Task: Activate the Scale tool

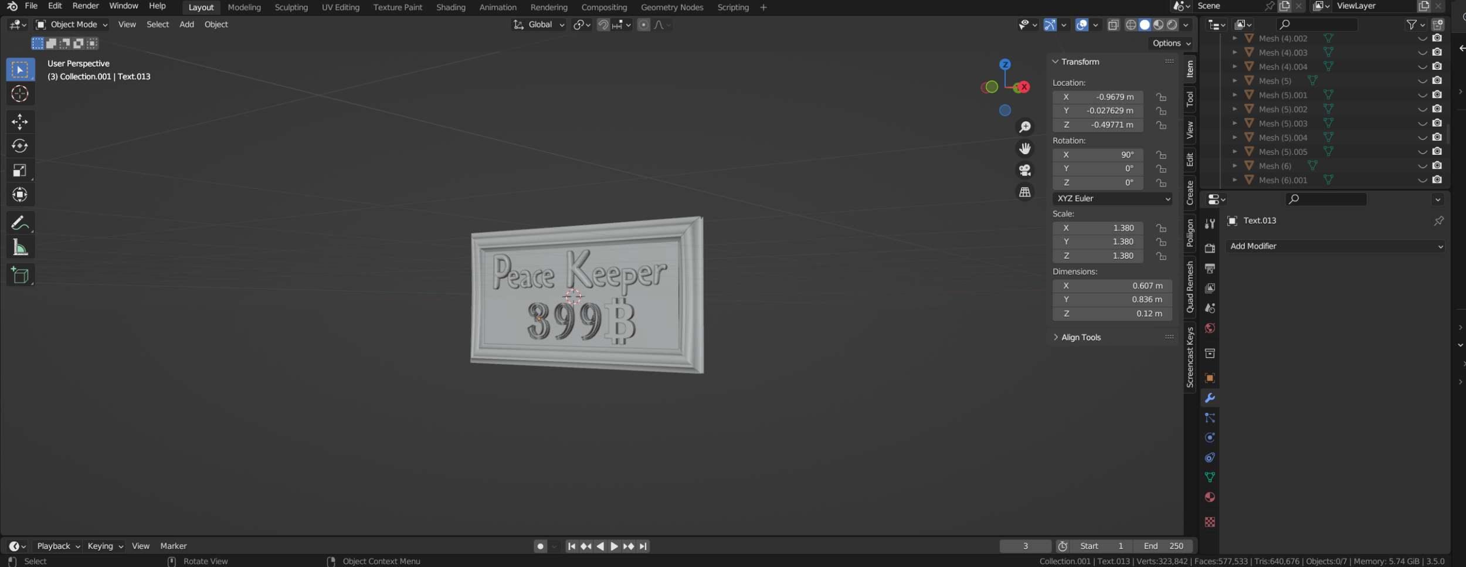Action: coord(20,171)
